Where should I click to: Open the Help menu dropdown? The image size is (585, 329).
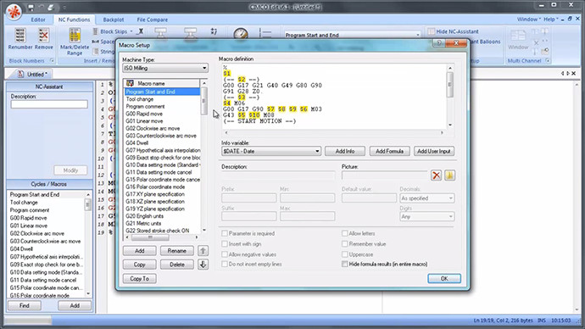pyautogui.click(x=551, y=19)
